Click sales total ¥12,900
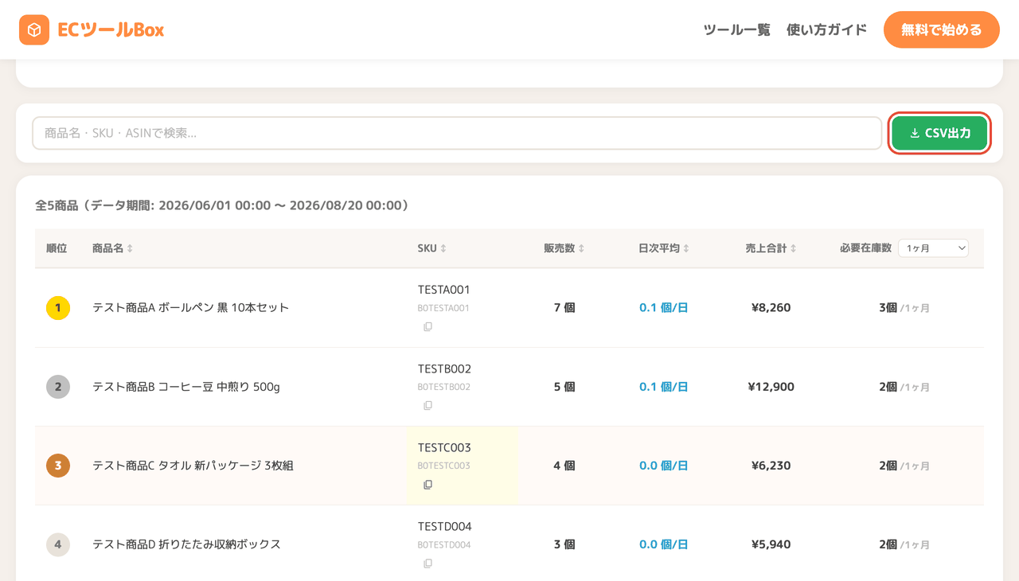Viewport: 1019px width, 581px height. point(771,387)
